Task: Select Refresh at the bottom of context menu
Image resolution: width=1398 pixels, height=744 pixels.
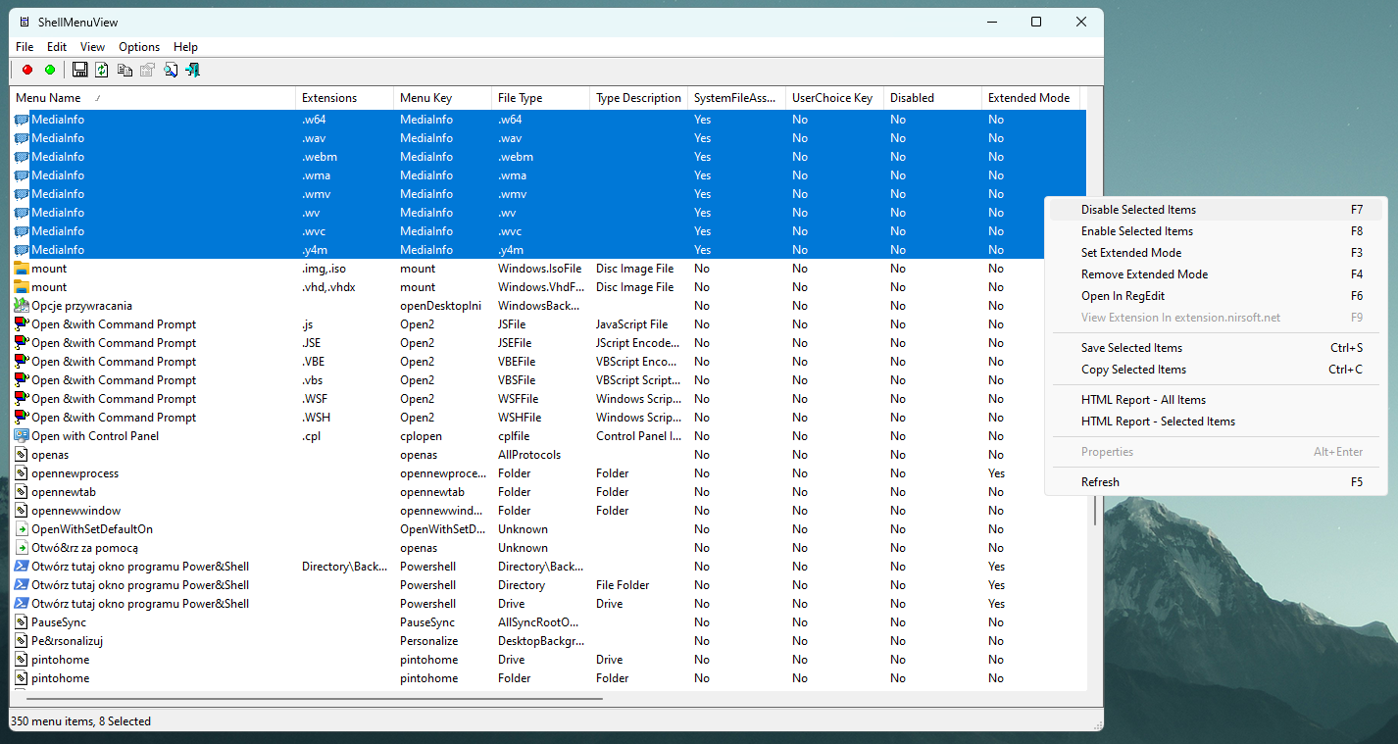Action: coord(1100,481)
